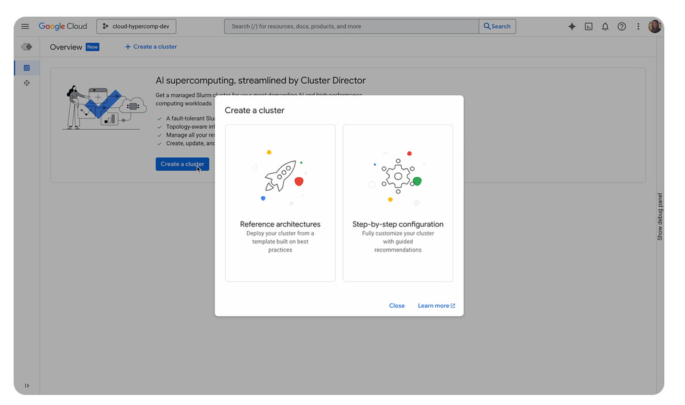
Task: Click the 'Create a cluster' dialog title
Action: pos(254,111)
